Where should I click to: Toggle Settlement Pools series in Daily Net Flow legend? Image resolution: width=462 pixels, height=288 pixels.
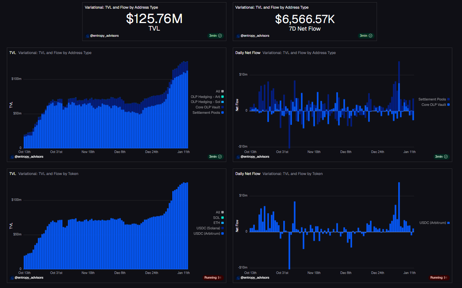434,99
